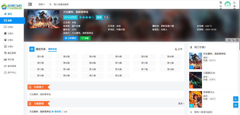Click the input method punctuation icon
240x115 pixels.
tap(233, 40)
